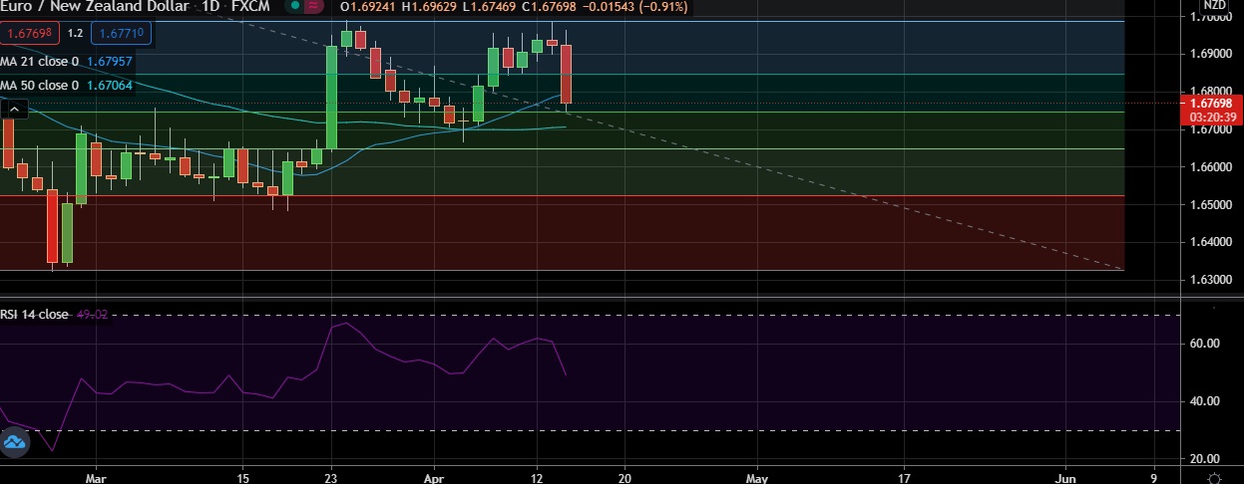Click the FXCM exchange label

point(249,7)
